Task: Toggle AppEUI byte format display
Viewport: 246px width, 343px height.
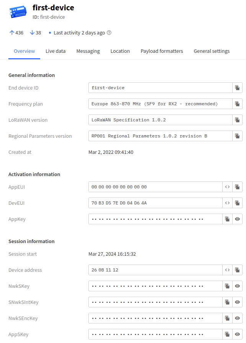Action: pos(227,187)
